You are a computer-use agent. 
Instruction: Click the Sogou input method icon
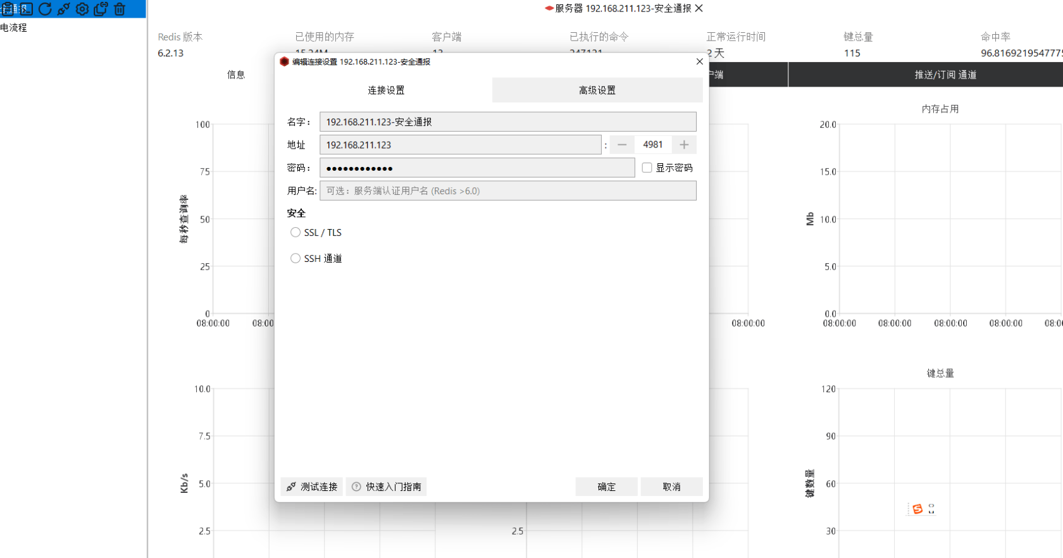(x=917, y=509)
